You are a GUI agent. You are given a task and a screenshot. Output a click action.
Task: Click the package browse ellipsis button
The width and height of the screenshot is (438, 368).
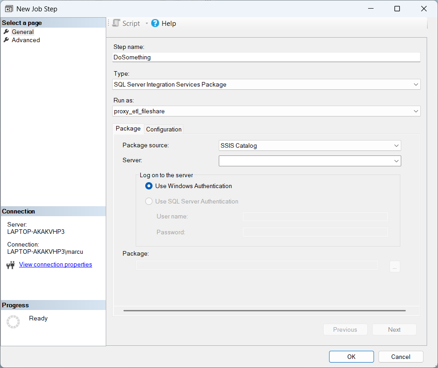click(x=395, y=266)
